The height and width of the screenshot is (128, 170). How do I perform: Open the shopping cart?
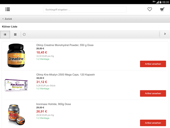(x=162, y=9)
